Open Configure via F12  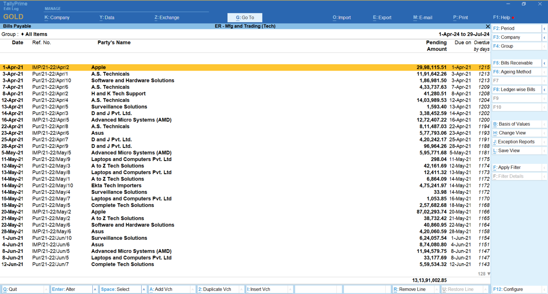click(x=511, y=289)
